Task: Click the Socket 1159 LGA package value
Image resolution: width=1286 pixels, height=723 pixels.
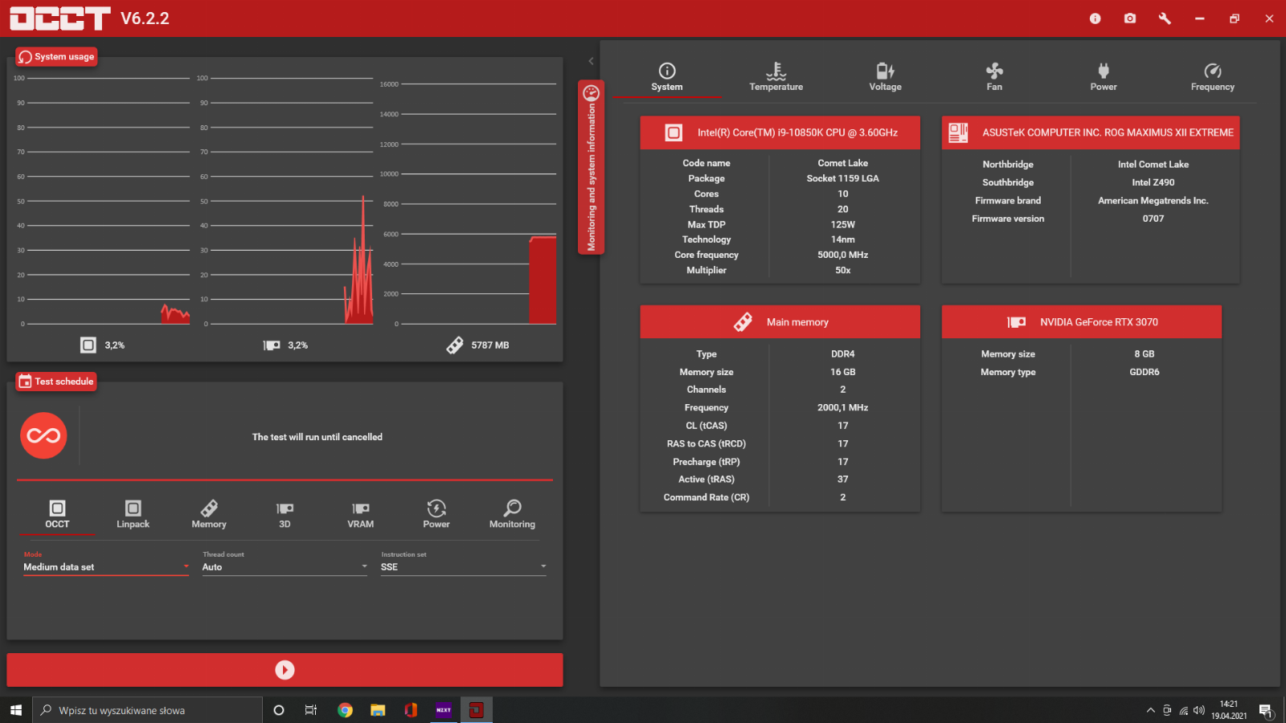Action: point(842,178)
